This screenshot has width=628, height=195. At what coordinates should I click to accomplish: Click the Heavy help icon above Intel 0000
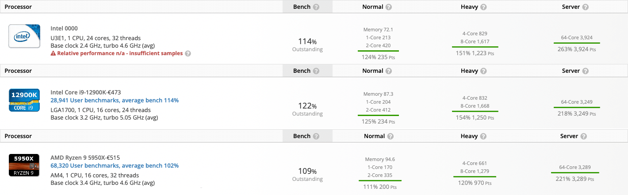pos(483,7)
